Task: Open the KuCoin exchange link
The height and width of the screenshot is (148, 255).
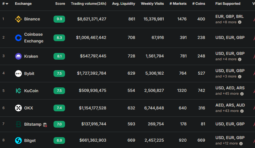Action: click(x=31, y=91)
